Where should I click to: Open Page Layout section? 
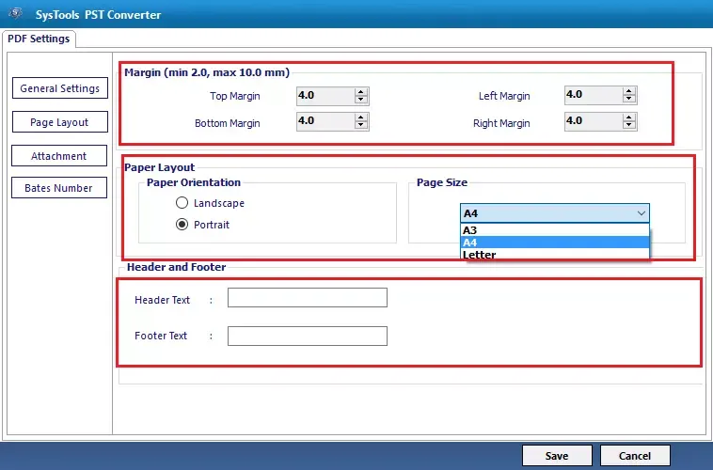tap(60, 122)
